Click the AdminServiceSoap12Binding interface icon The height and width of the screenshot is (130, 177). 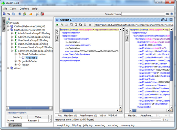(15, 33)
